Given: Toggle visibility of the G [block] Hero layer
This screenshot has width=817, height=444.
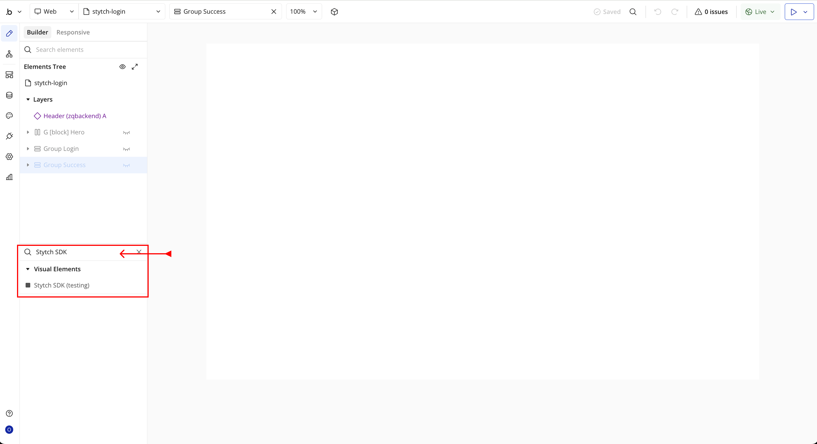Looking at the screenshot, I should [126, 132].
